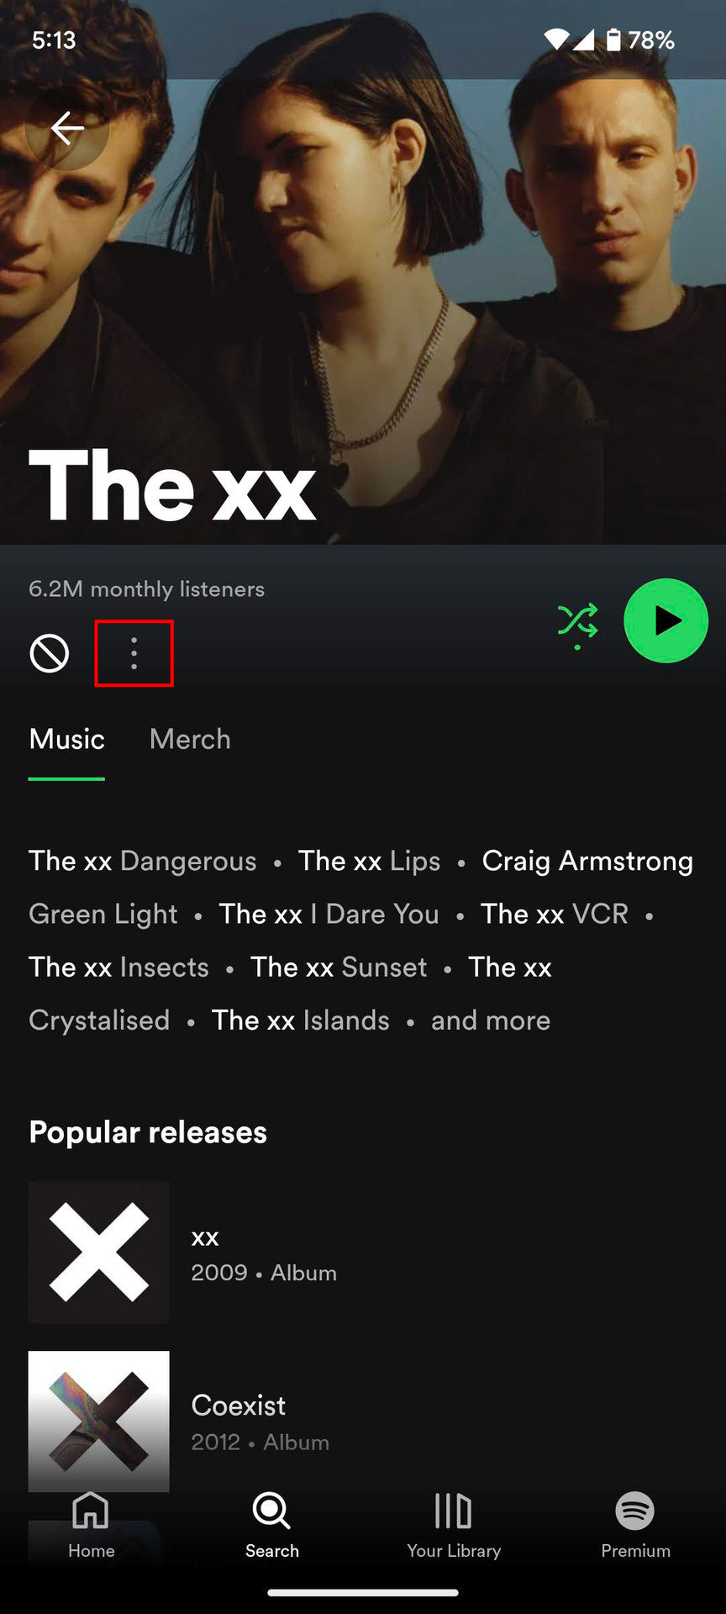Open the Premium tab with Spotify logo

(635, 1525)
